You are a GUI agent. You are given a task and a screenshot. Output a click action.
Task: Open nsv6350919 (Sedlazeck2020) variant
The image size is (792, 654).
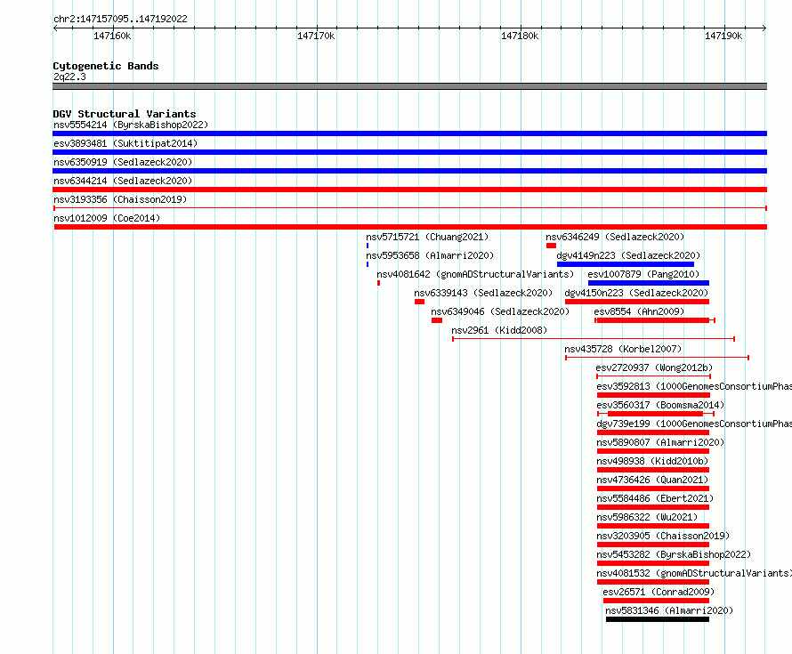coord(123,162)
